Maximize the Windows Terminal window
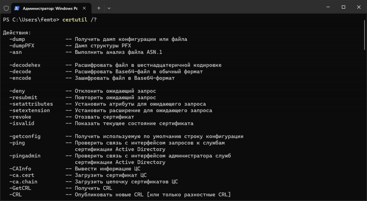This screenshot has height=201, width=367. (x=343, y=7)
